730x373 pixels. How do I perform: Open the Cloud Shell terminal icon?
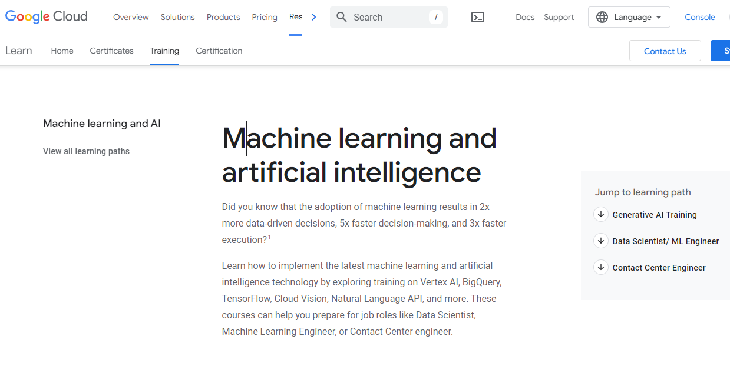click(x=478, y=18)
